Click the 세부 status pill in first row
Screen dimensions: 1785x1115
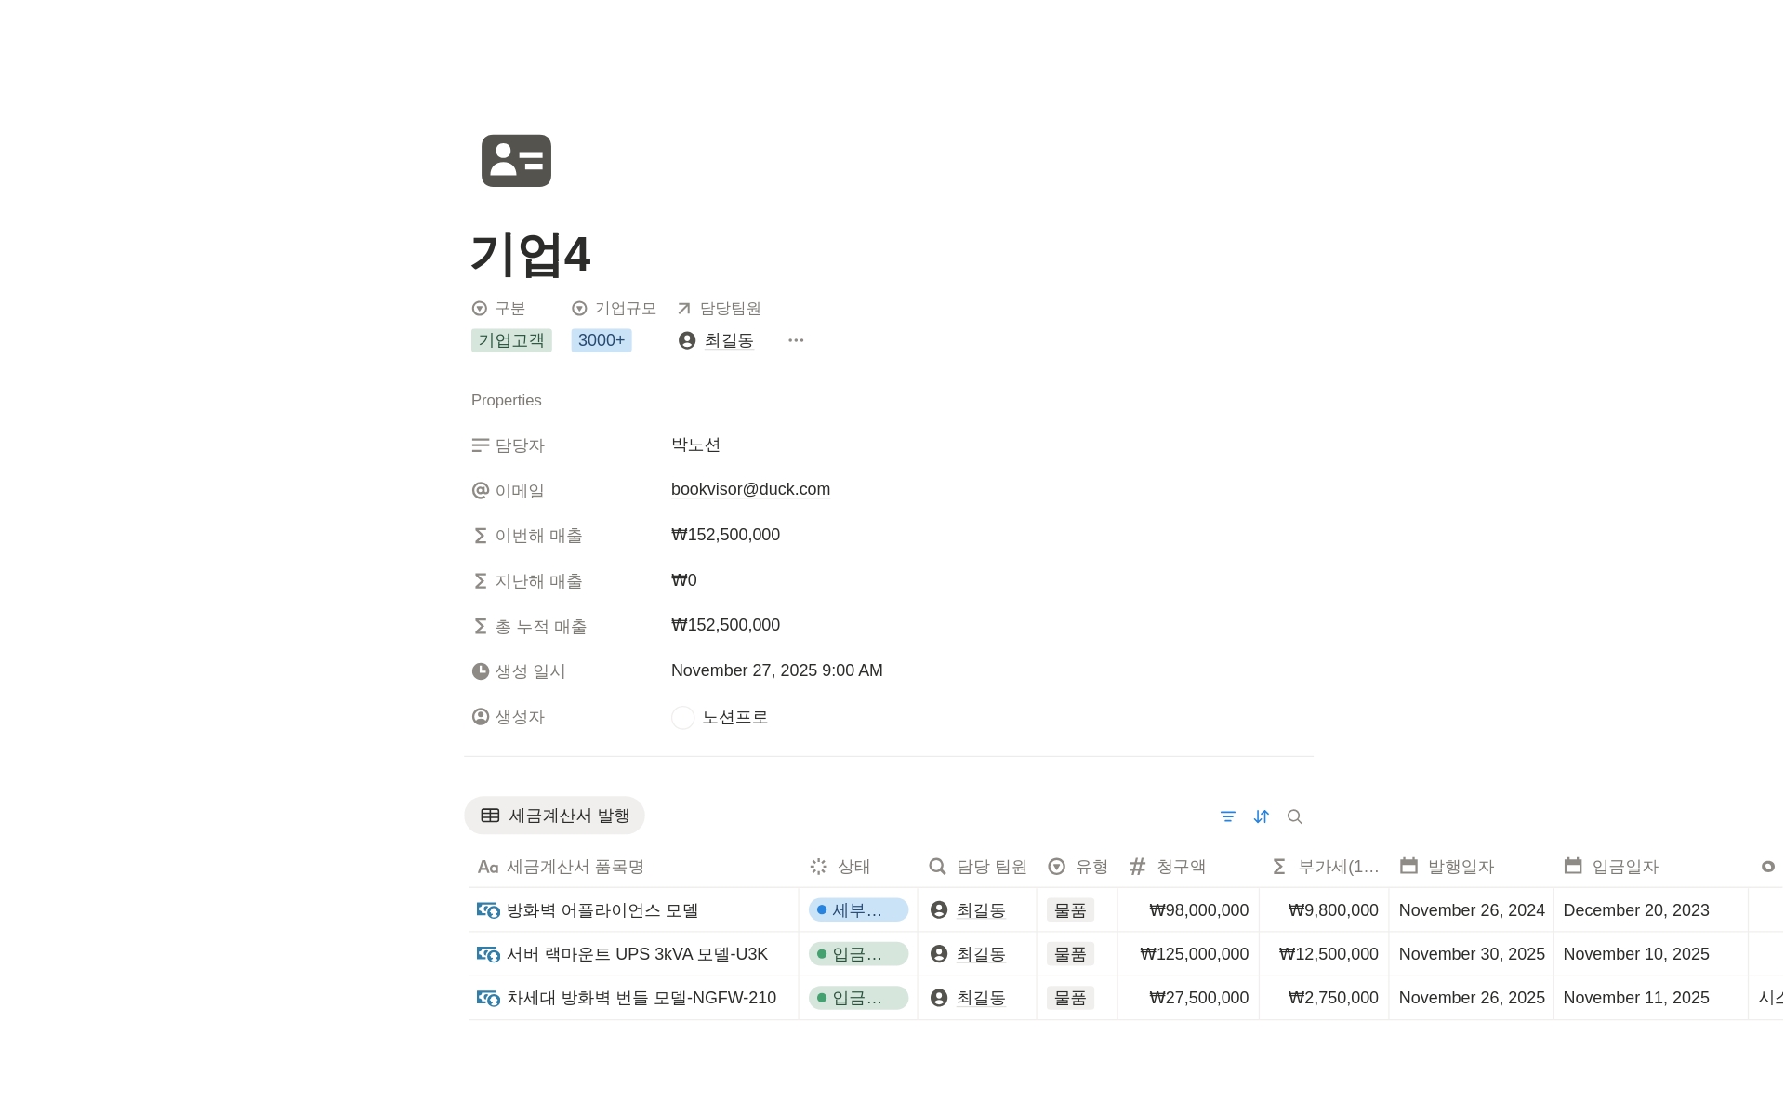[858, 910]
